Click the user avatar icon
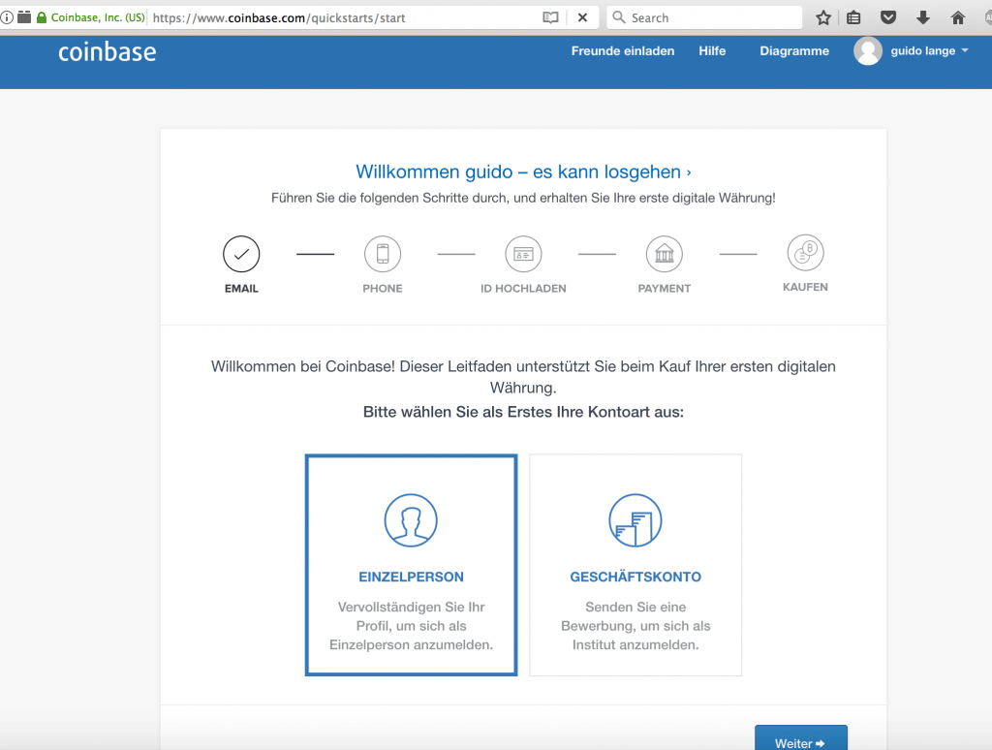992x750 pixels. tap(868, 51)
